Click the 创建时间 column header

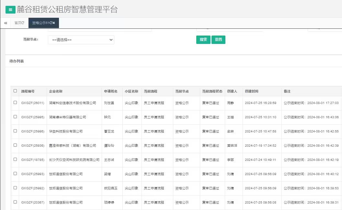coord(252,91)
